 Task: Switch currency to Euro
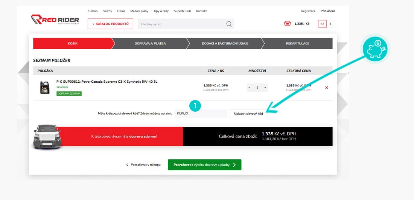click(x=330, y=24)
